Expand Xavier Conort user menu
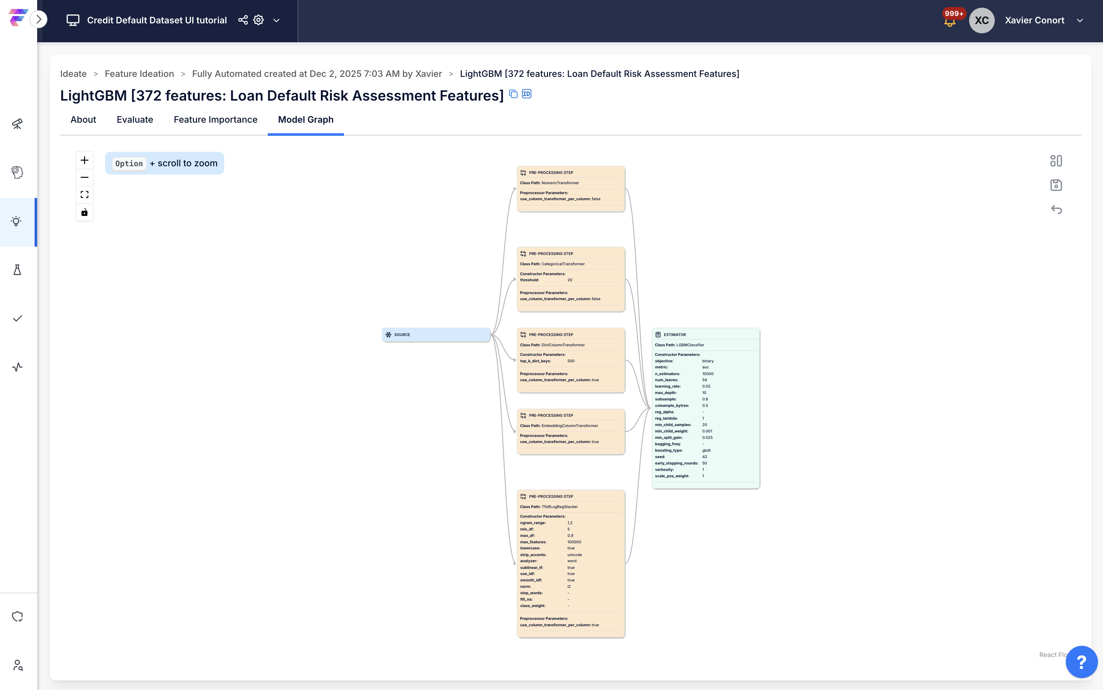Screen dimensions: 1103x690 [x=1080, y=21]
